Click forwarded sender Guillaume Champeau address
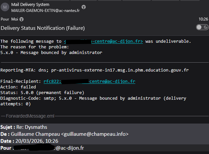This screenshot has height=154, width=209. (x=69, y=134)
